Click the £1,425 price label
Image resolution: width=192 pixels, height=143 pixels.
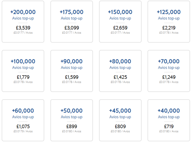tap(120, 77)
